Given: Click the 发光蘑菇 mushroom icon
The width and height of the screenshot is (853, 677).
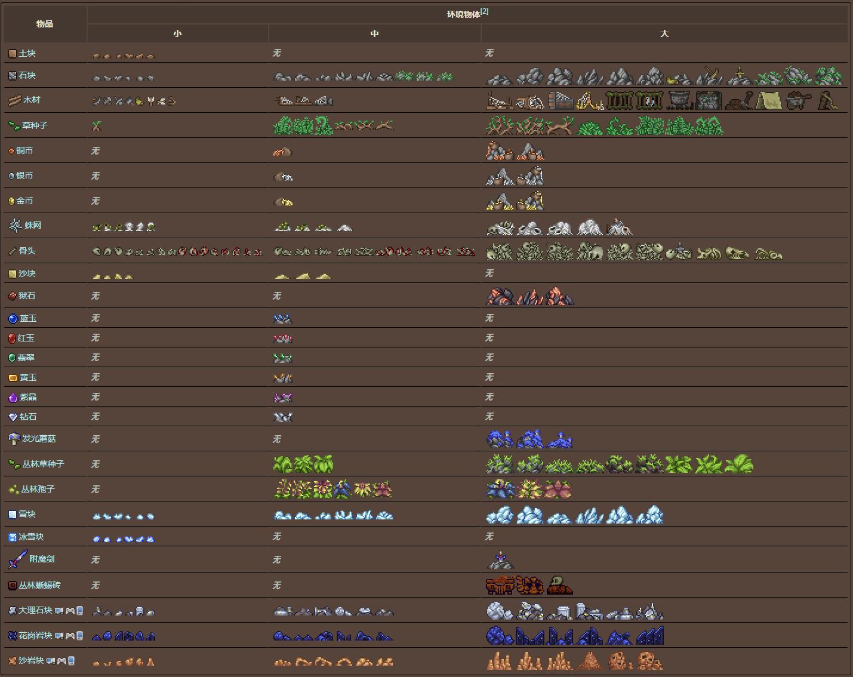Looking at the screenshot, I should tap(14, 439).
